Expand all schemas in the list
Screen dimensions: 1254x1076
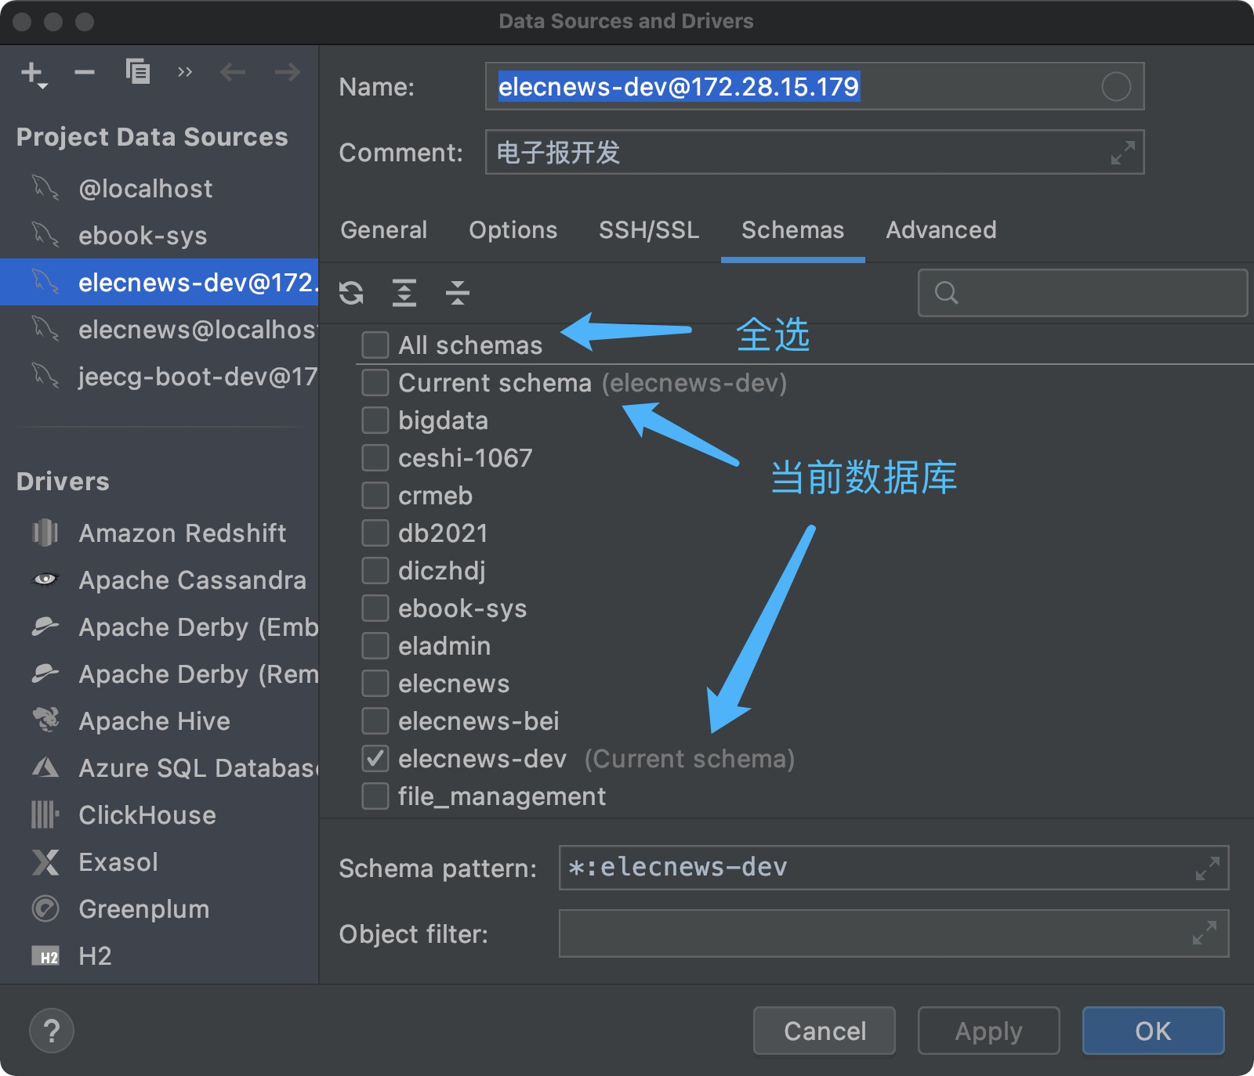click(x=404, y=293)
